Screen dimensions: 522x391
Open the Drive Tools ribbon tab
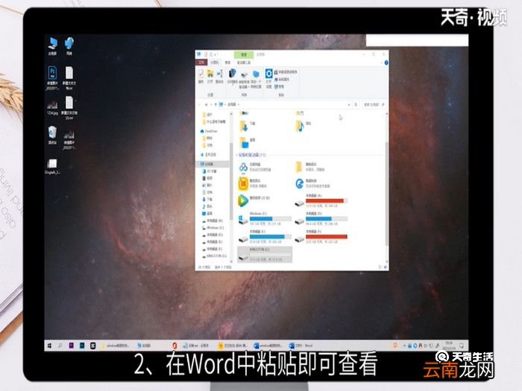point(244,62)
